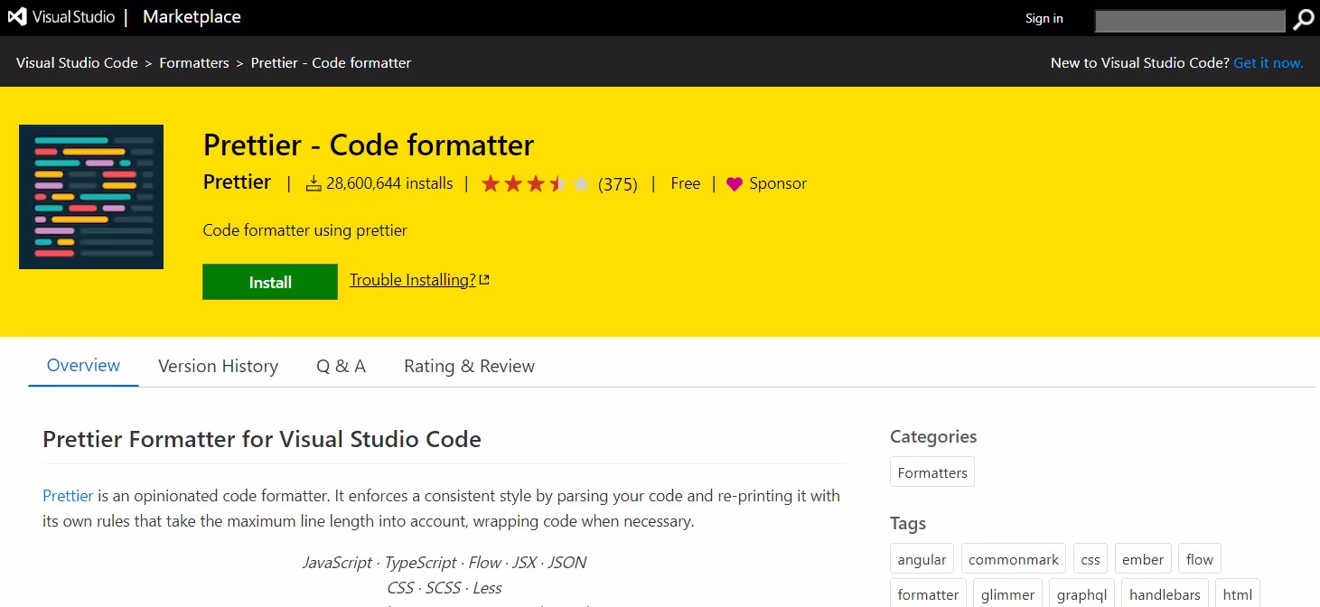Click the formatter tag
1320x607 pixels.
(x=928, y=593)
